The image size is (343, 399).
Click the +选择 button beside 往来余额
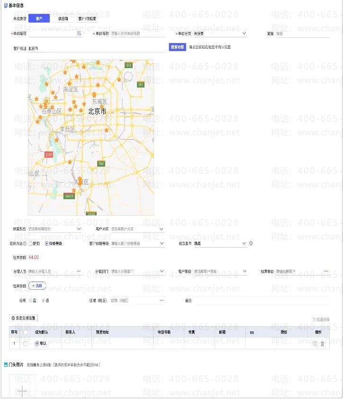(37, 286)
